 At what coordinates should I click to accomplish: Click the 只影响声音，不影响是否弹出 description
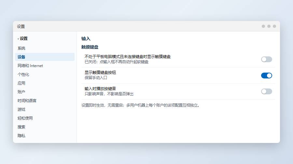(x=109, y=94)
